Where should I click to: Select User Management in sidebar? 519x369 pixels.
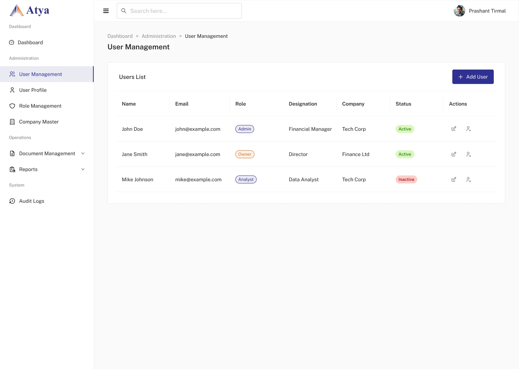point(47,74)
